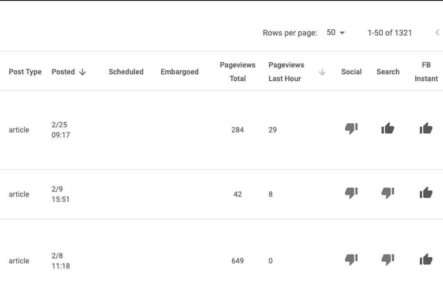Click the Post Type column header
The image size is (443, 295).
(25, 72)
